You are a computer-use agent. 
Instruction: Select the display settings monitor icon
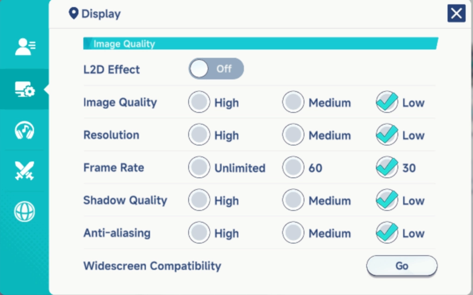25,89
